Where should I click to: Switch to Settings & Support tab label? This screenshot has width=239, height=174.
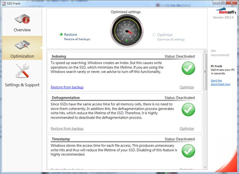coord(22,85)
